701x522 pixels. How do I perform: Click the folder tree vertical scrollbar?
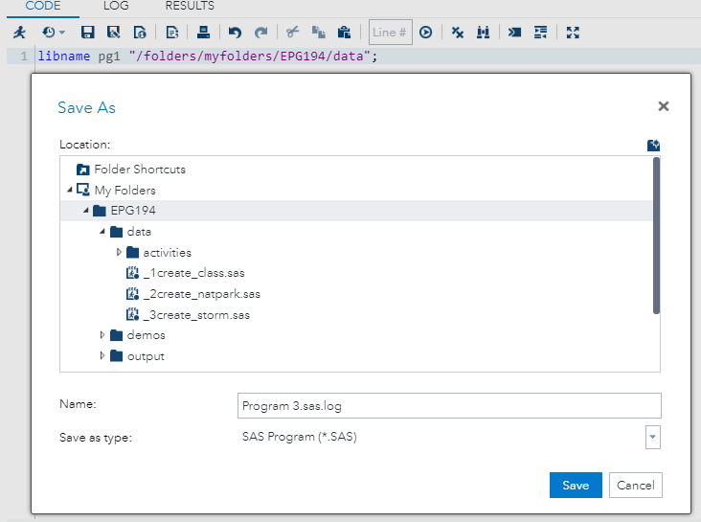click(656, 235)
